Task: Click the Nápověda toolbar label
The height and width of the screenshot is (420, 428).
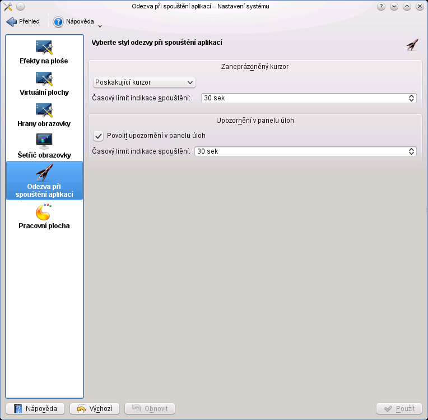Action: (80, 21)
